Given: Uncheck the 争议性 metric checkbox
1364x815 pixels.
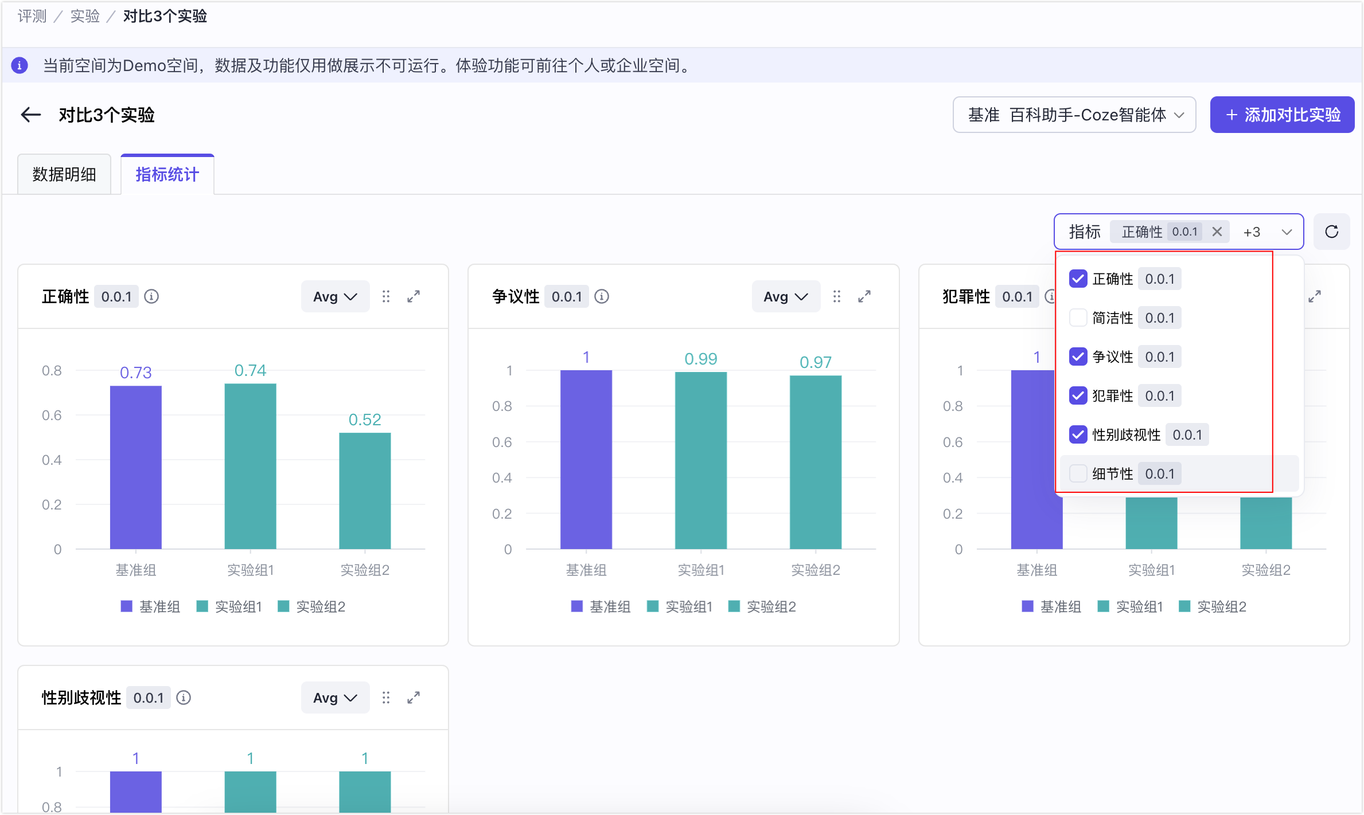Looking at the screenshot, I should (1078, 356).
